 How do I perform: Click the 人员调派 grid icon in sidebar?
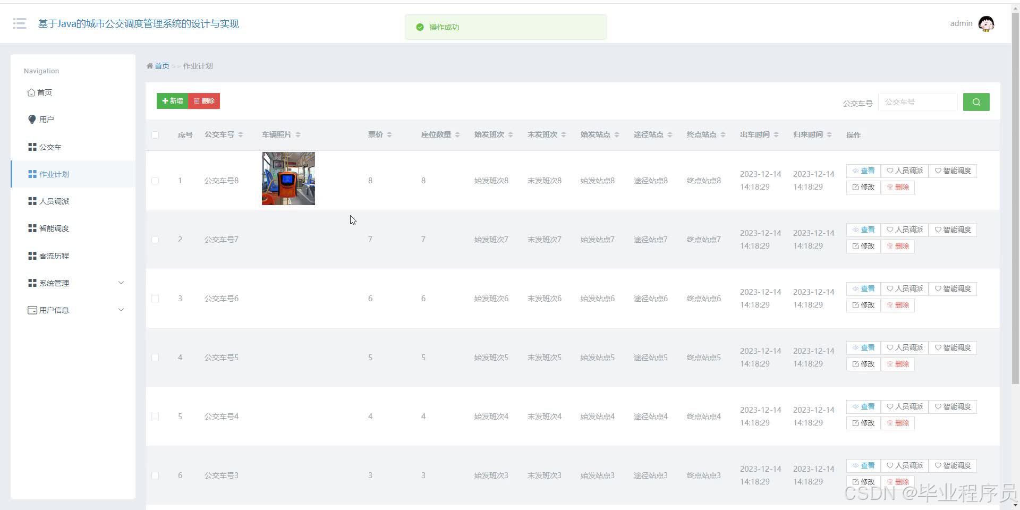coord(32,201)
